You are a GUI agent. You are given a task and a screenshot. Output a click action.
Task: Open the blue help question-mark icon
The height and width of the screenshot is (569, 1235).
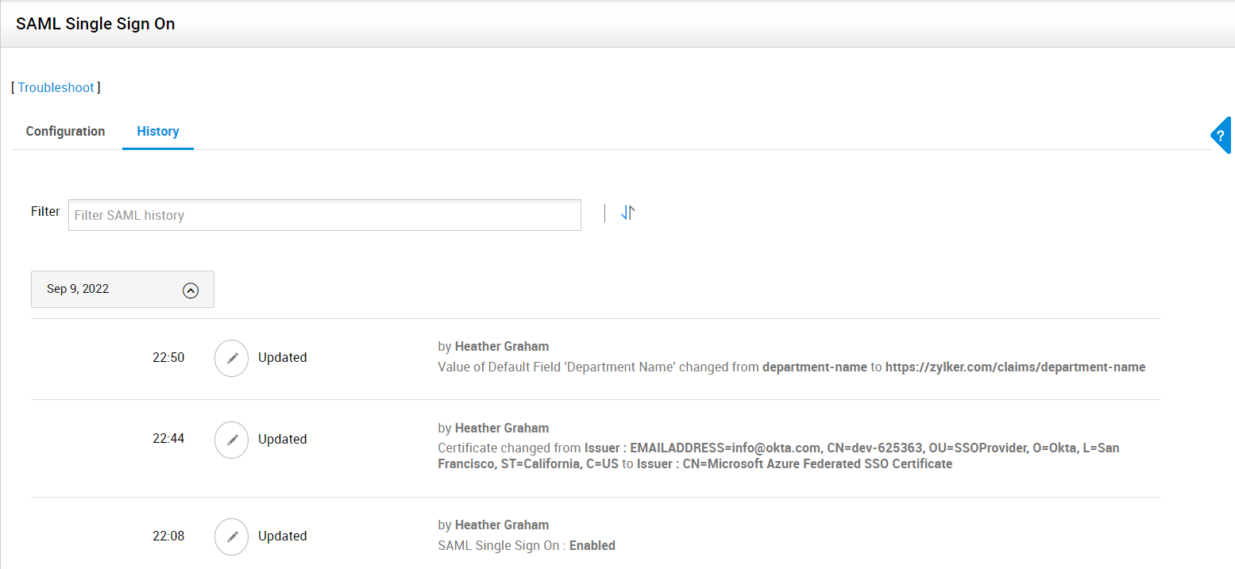pyautogui.click(x=1221, y=136)
